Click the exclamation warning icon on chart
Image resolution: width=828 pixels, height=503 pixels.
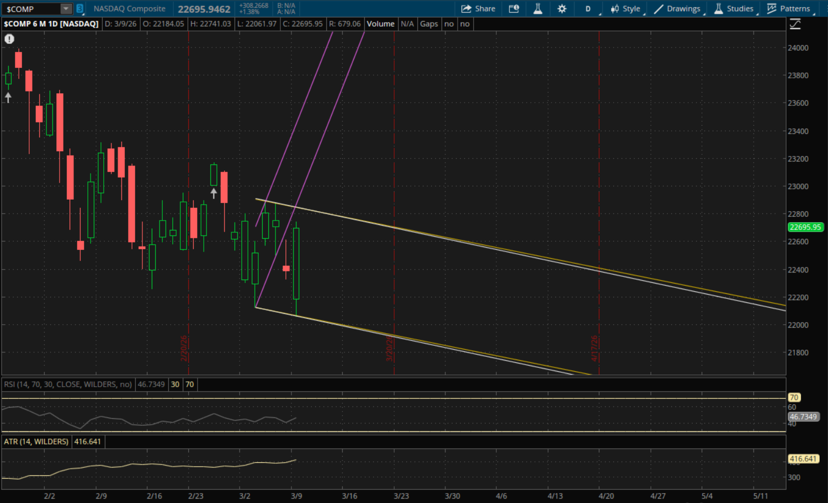point(9,39)
